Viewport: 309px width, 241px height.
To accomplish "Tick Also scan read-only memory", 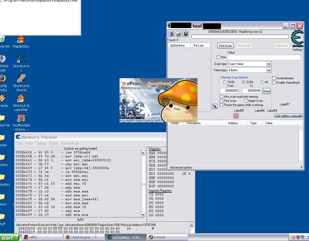I will pos(221,97).
